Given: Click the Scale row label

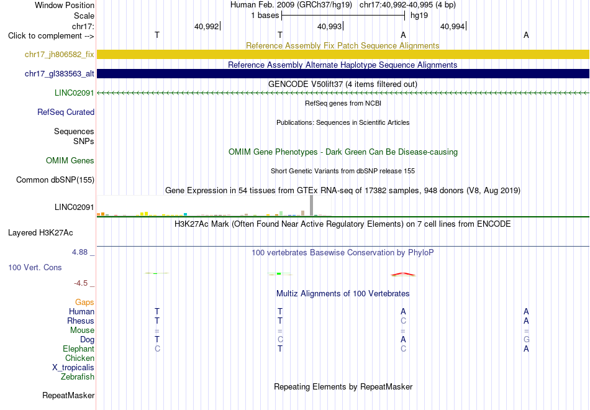Looking at the screenshot, I should [x=84, y=16].
